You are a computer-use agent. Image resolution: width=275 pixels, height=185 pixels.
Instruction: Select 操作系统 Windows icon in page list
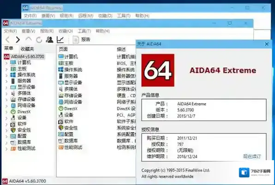pyautogui.click(x=61, y=69)
